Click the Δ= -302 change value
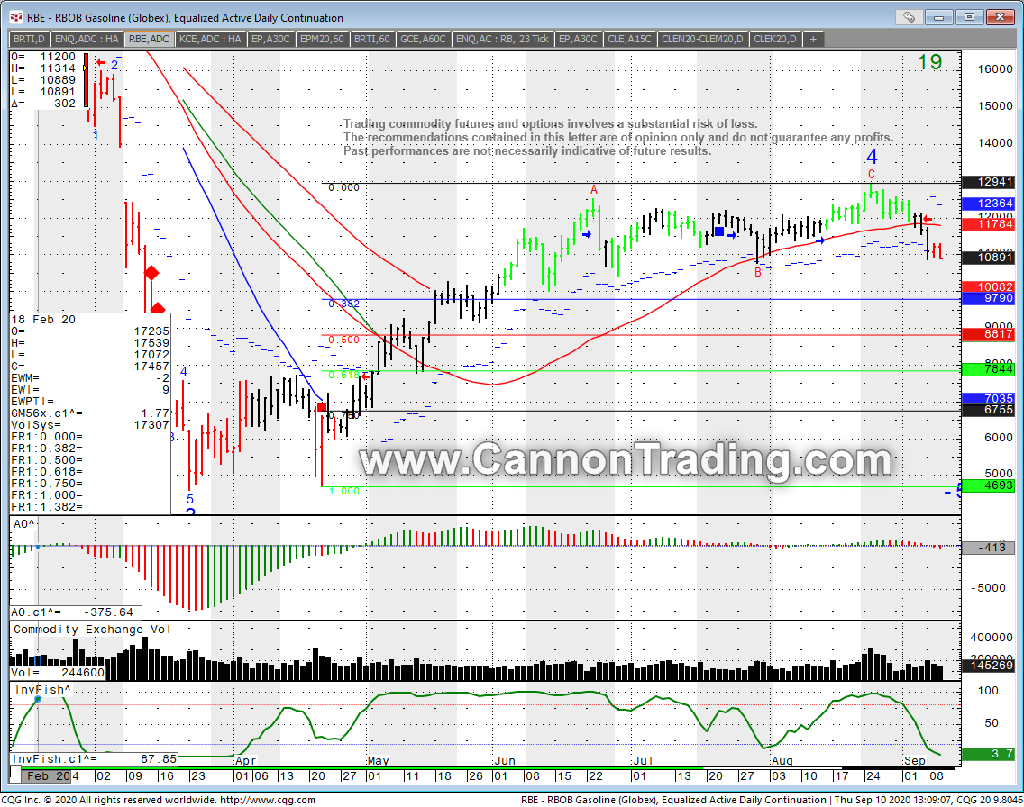 tap(43, 104)
